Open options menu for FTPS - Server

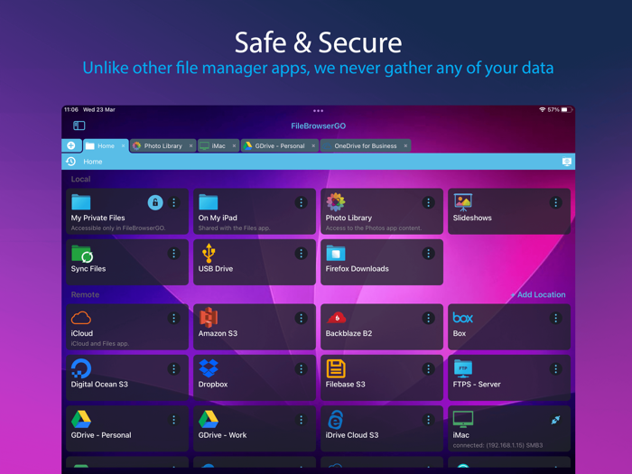(x=556, y=368)
